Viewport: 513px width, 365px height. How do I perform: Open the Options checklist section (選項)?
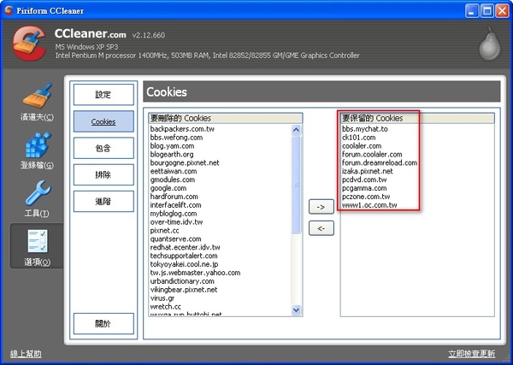pos(37,247)
